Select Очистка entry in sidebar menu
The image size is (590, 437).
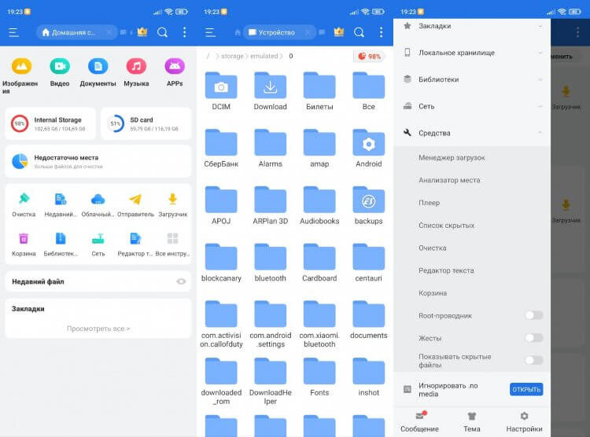click(472, 248)
